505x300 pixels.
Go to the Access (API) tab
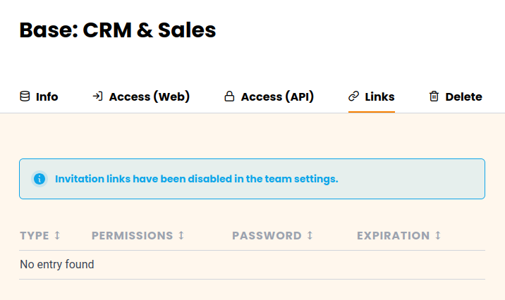pos(277,96)
